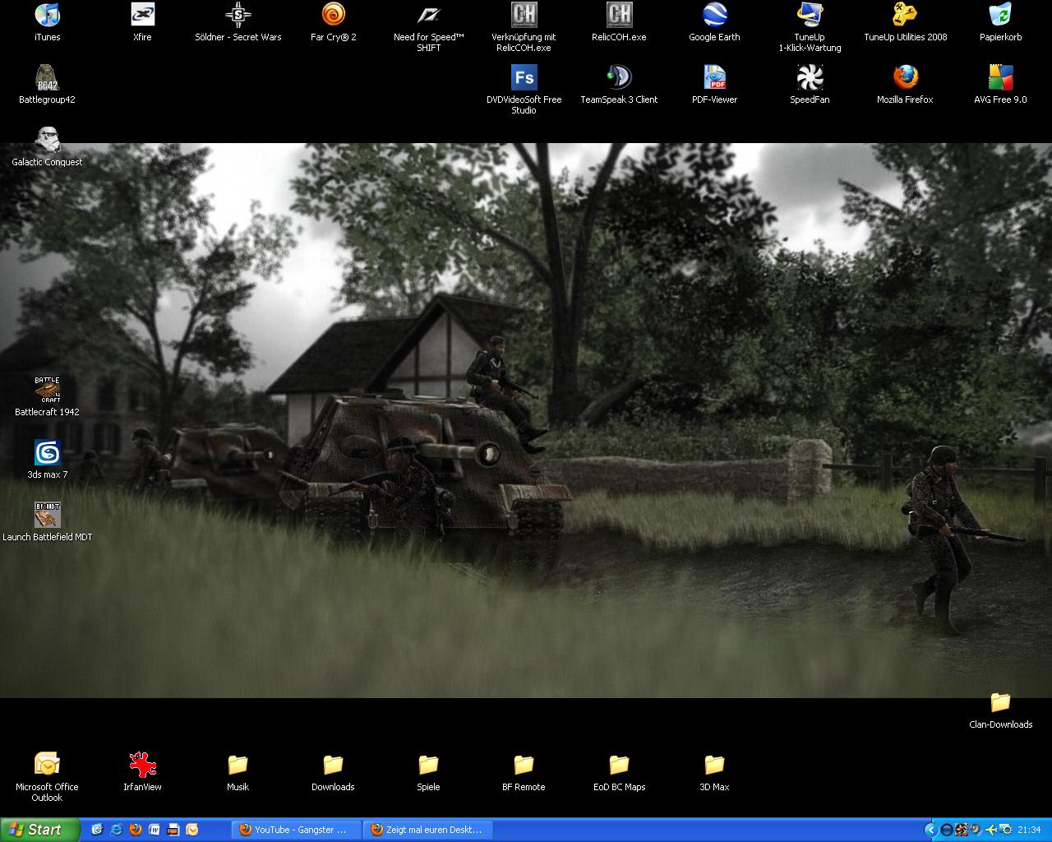Open Microsoft Office Outlook desktop icon

47,777
